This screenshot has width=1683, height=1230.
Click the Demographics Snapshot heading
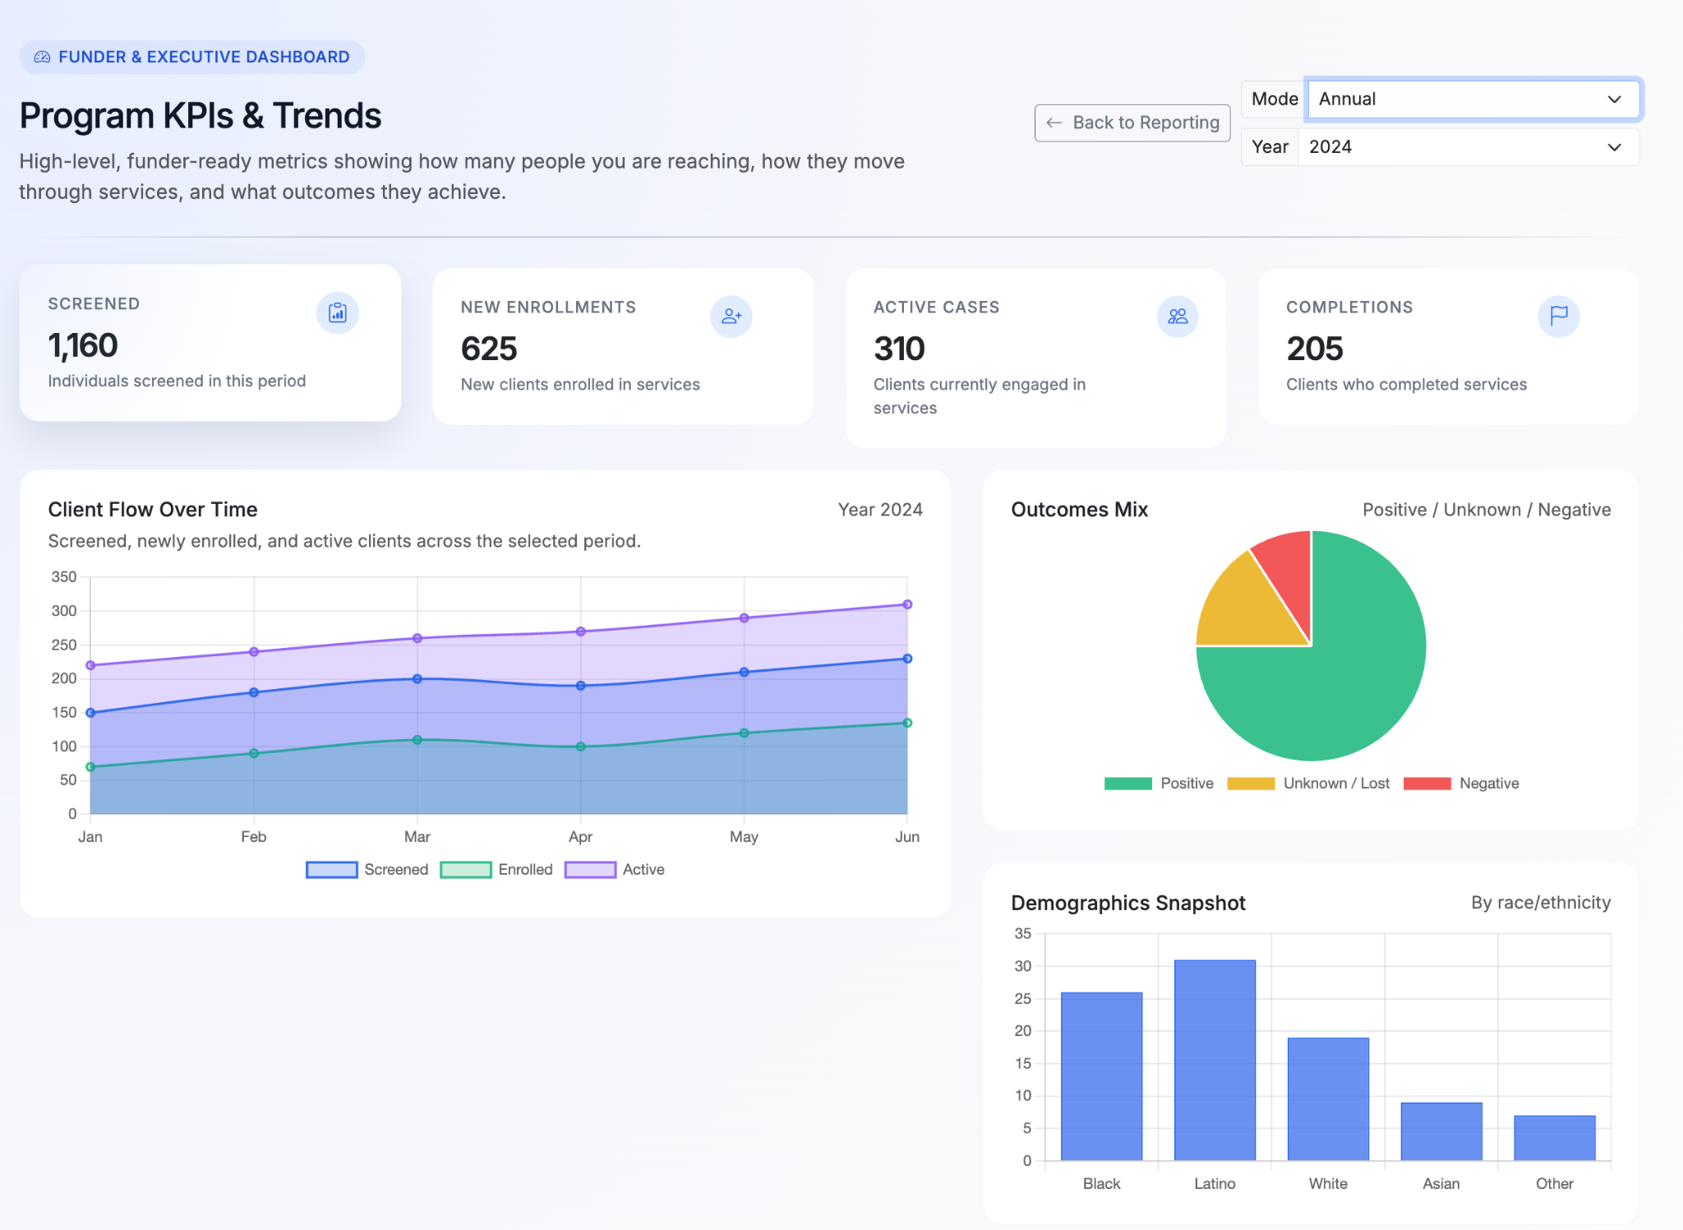coord(1127,902)
